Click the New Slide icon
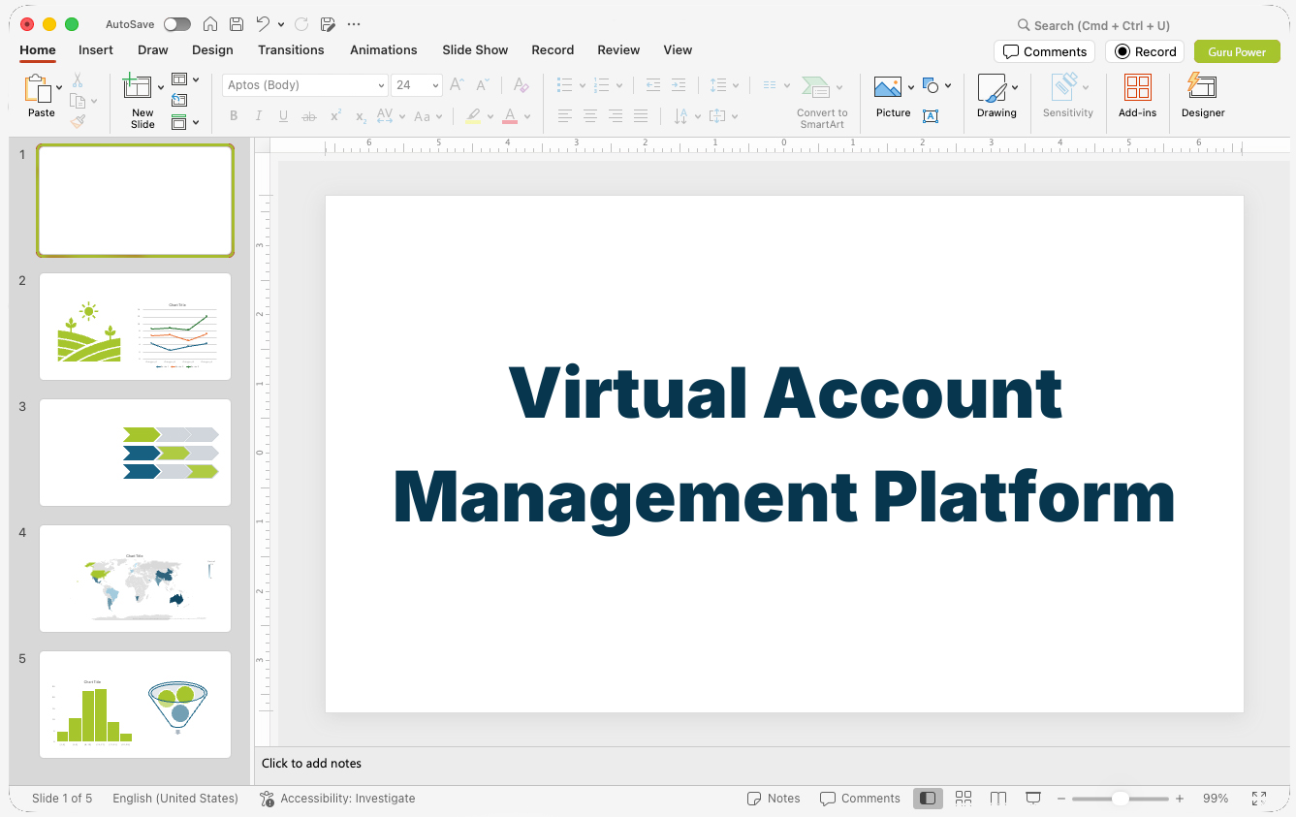The height and width of the screenshot is (817, 1296). (138, 87)
